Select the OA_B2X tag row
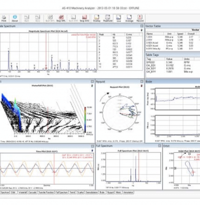Screen dimensions: 200x205 (173, 66)
